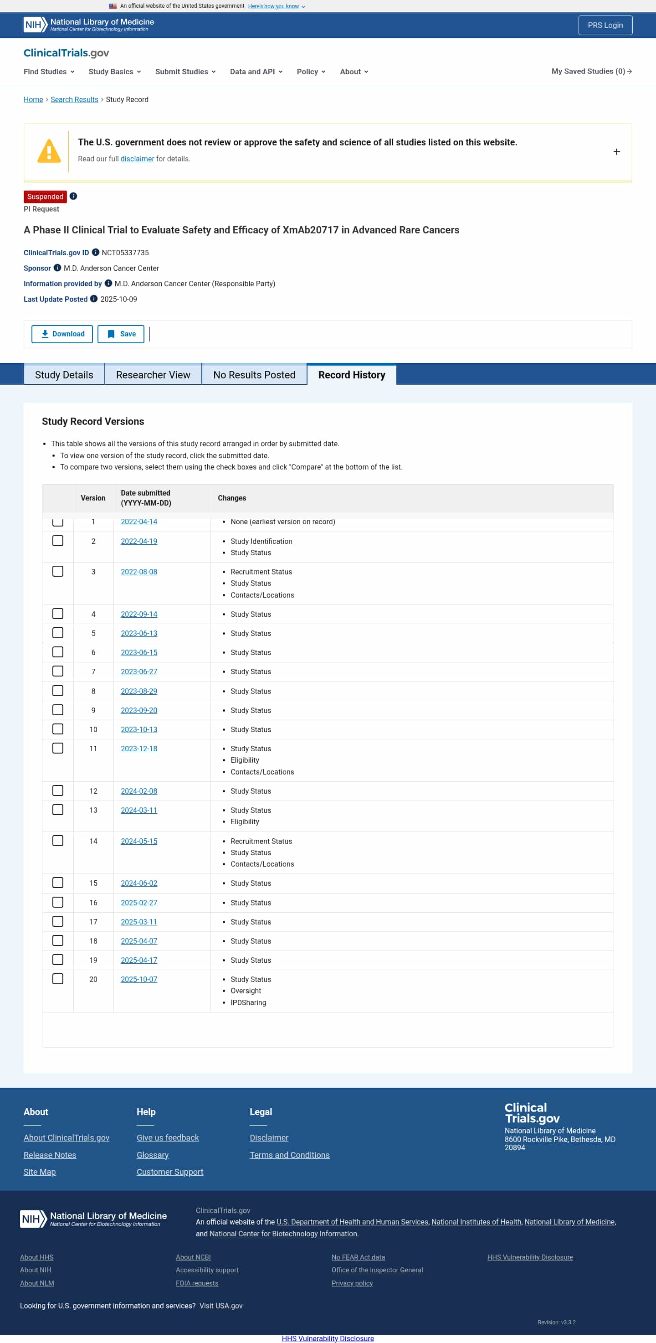Click the NIH National Library of Medicine logo
Image resolution: width=656 pixels, height=1343 pixels.
coord(88,25)
